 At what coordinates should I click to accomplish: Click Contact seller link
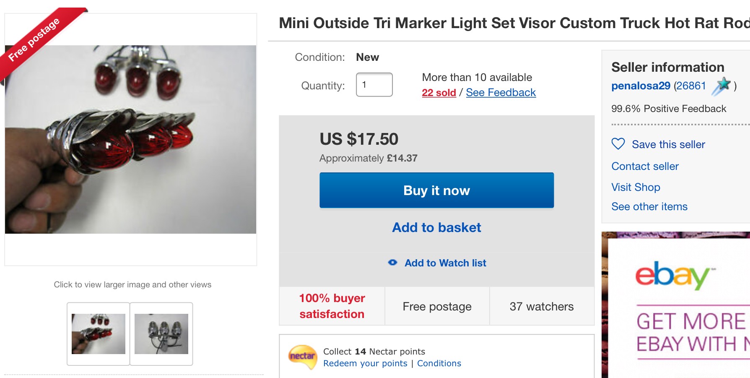[645, 166]
